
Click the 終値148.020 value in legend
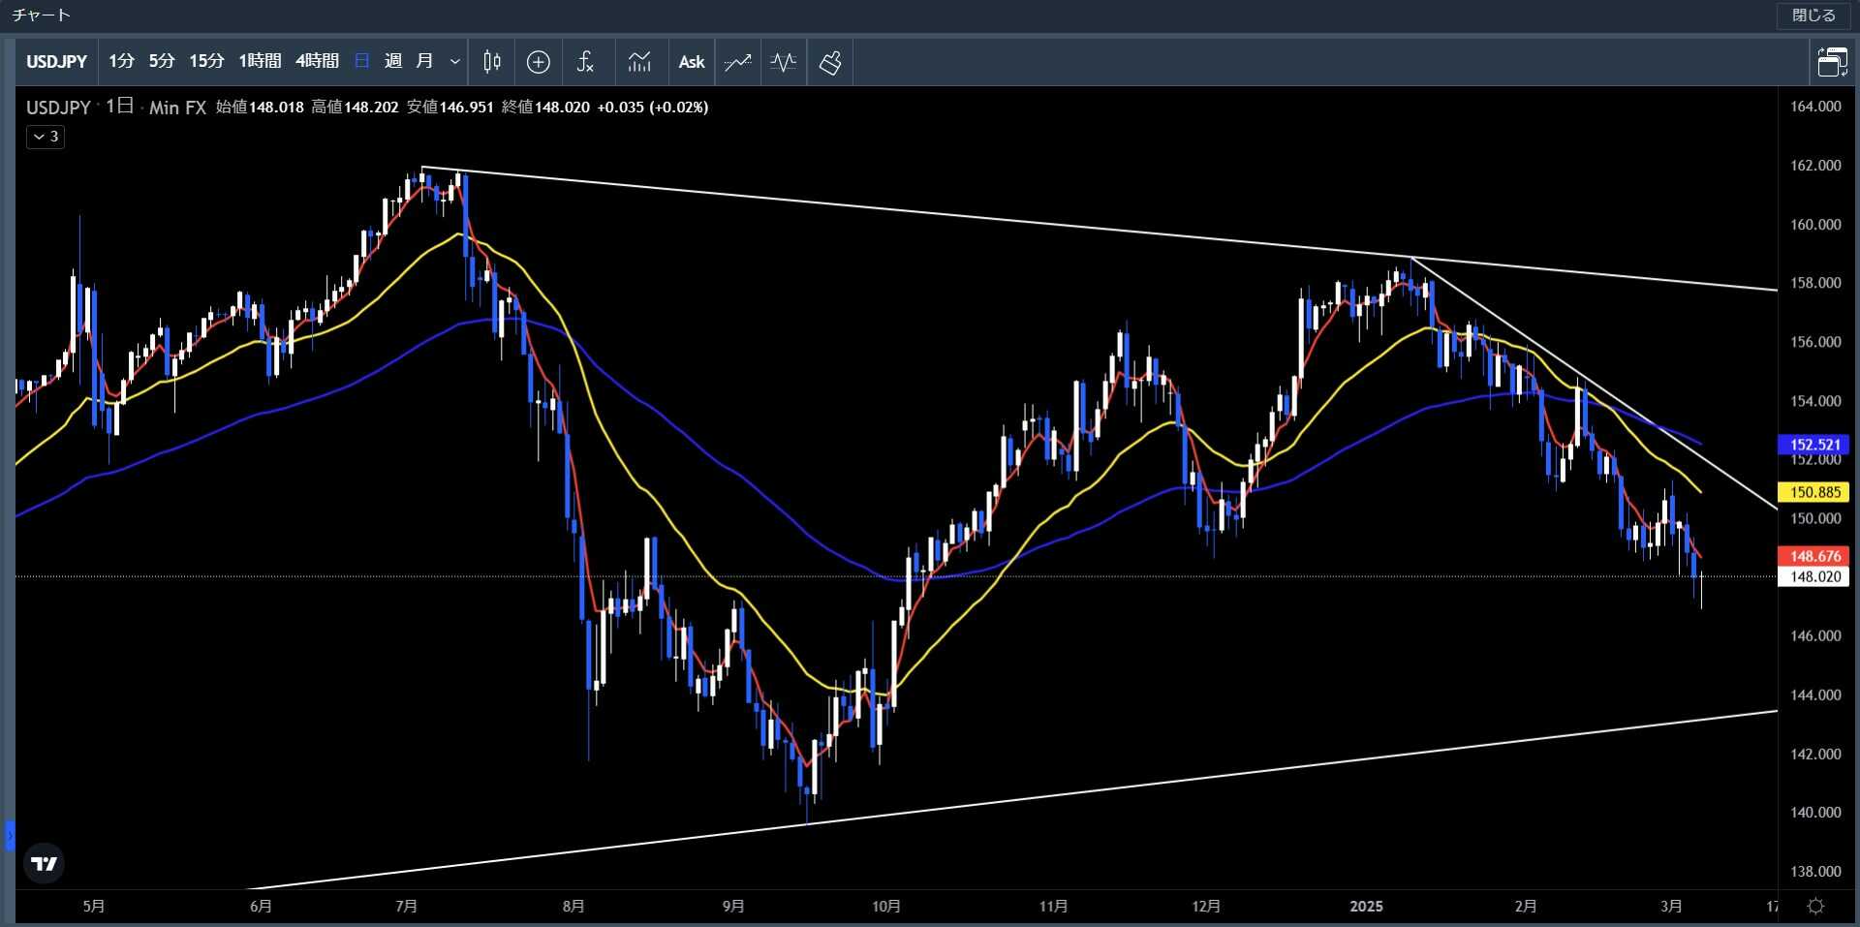pos(545,107)
